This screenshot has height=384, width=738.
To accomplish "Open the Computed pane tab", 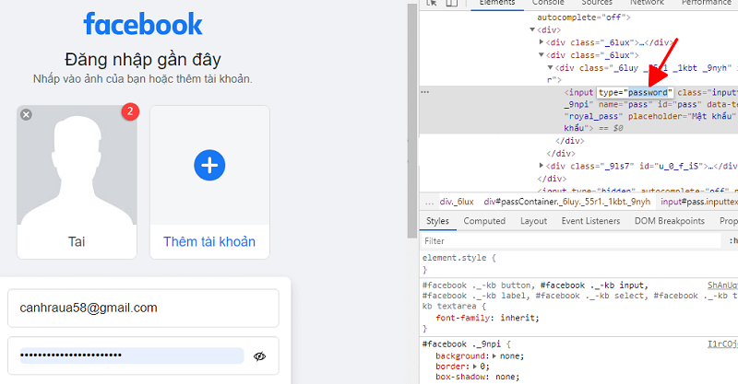I will click(x=484, y=221).
